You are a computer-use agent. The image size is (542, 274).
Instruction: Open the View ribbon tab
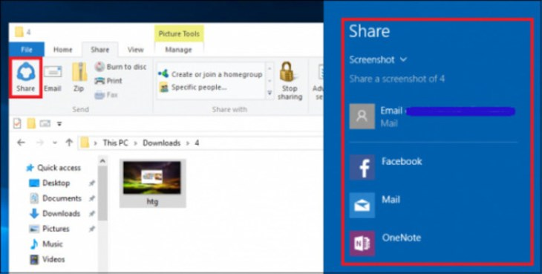coord(135,50)
